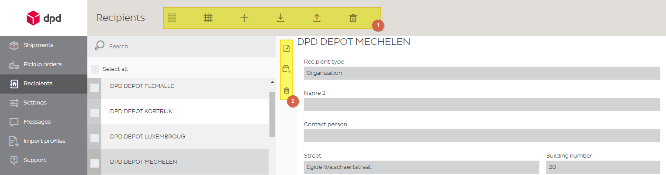
Task: Delete this recipient using detail trash icon
Action: point(286,91)
